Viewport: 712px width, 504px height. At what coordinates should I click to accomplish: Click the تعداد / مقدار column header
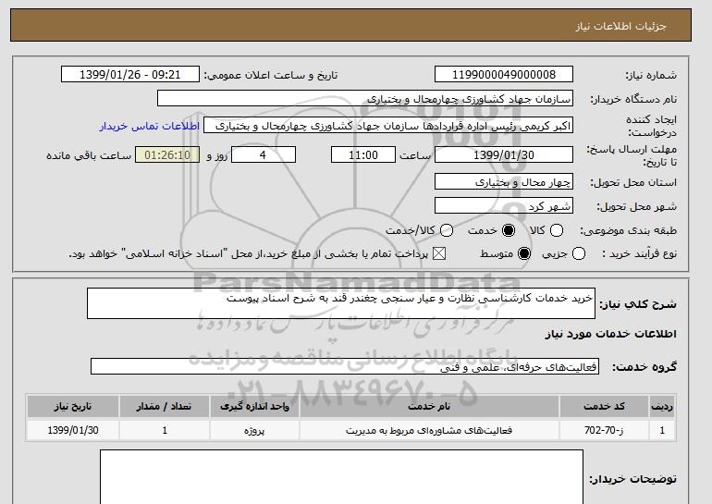pyautogui.click(x=165, y=406)
